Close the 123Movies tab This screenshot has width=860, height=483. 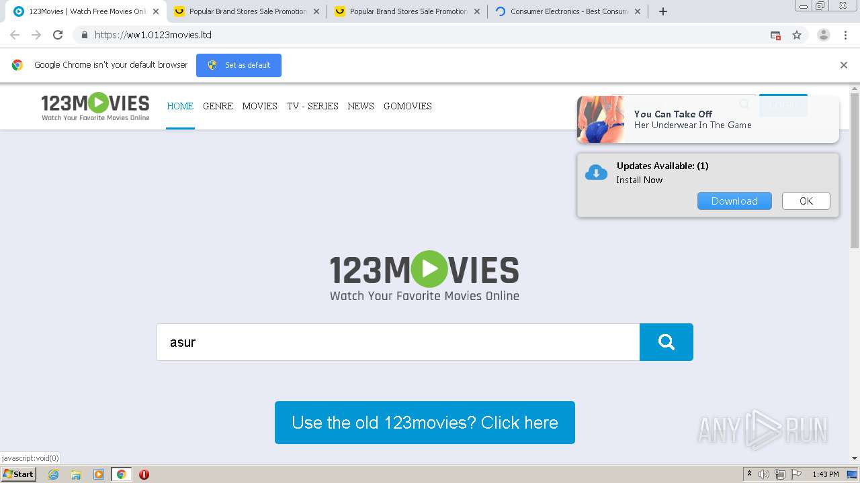(156, 11)
